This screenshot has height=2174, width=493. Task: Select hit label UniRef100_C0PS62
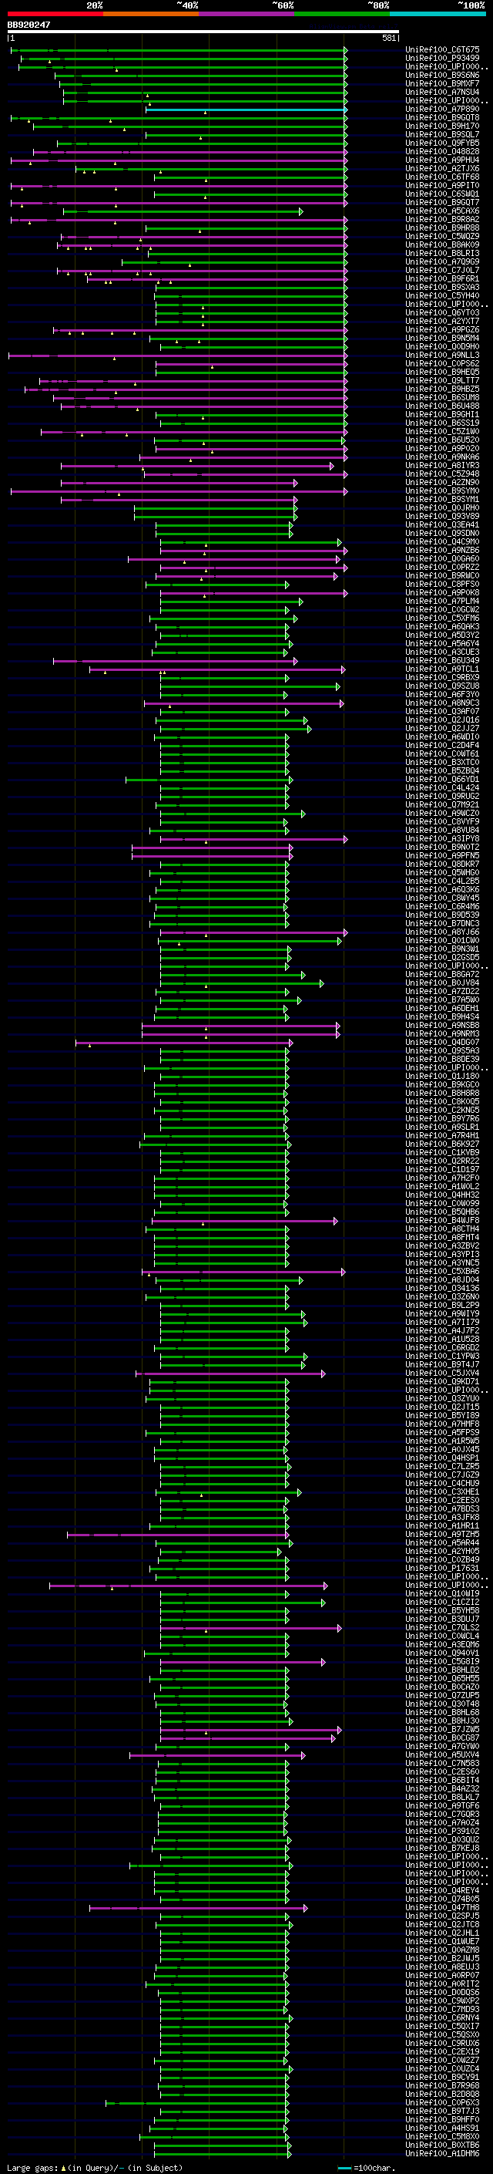tap(442, 364)
